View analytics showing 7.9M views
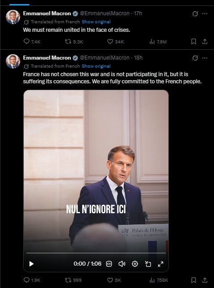 (x=158, y=42)
